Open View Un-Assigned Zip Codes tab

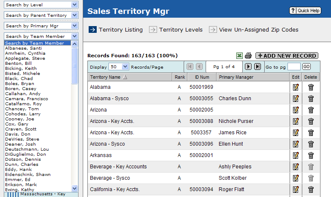tap(258, 30)
